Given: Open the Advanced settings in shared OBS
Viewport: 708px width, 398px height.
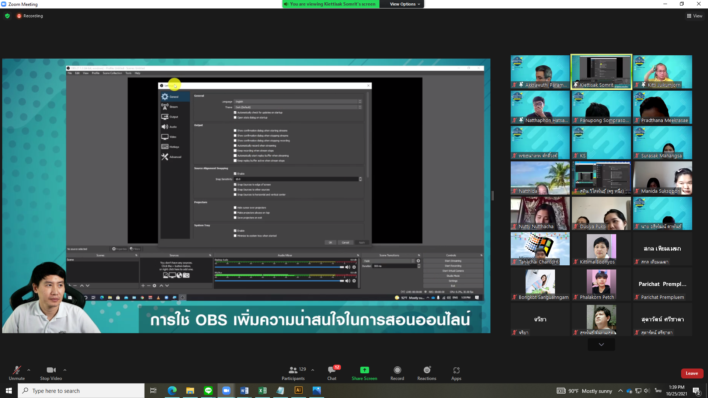Looking at the screenshot, I should pos(175,157).
